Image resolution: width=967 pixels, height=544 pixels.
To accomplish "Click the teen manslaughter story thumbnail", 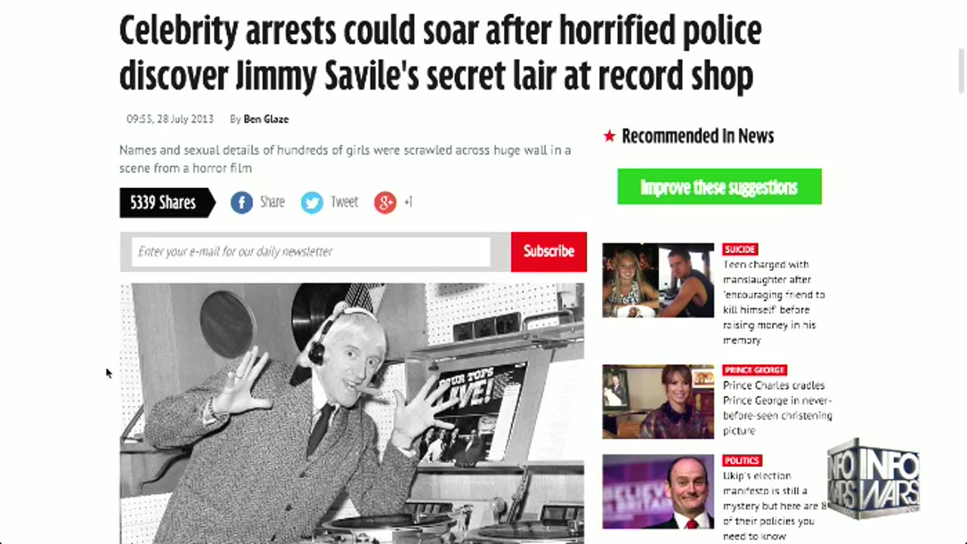I will [x=658, y=280].
